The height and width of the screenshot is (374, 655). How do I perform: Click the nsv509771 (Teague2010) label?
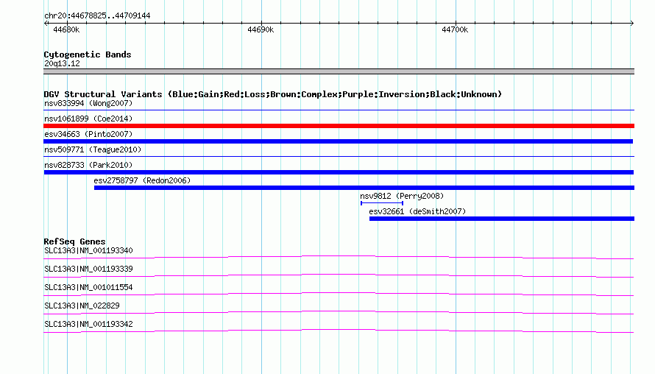[93, 149]
